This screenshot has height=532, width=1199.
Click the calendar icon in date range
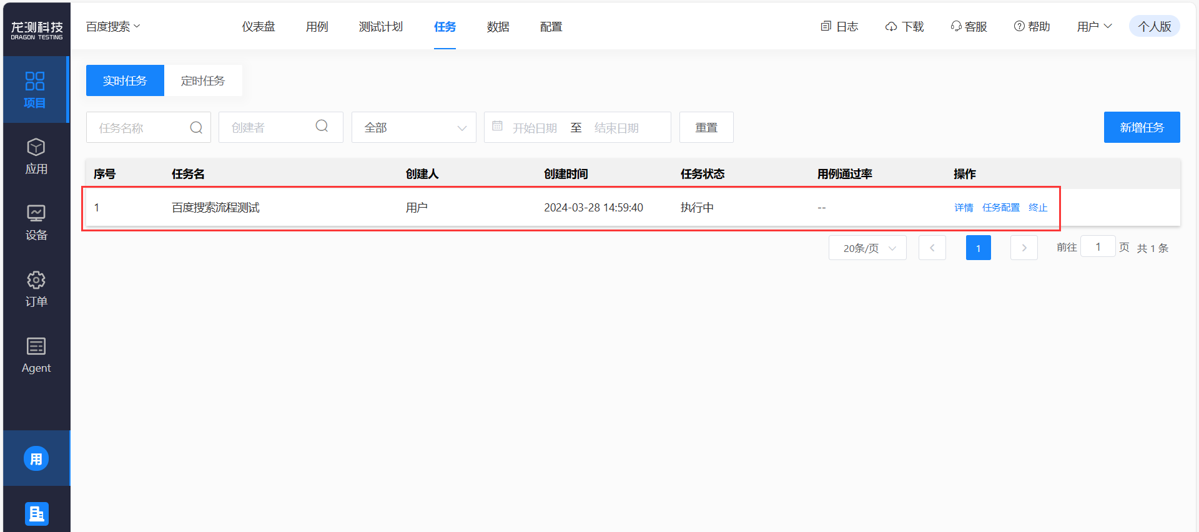497,126
